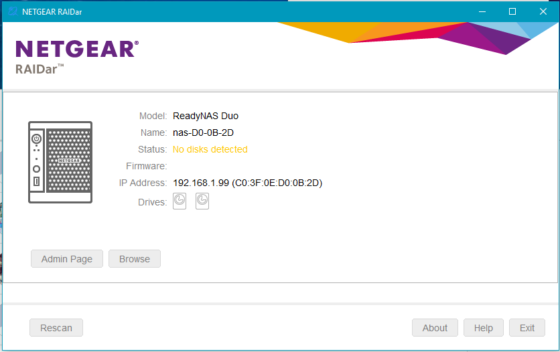Select the ReadyNAS Duo device image
The image size is (560, 352).
[60, 162]
